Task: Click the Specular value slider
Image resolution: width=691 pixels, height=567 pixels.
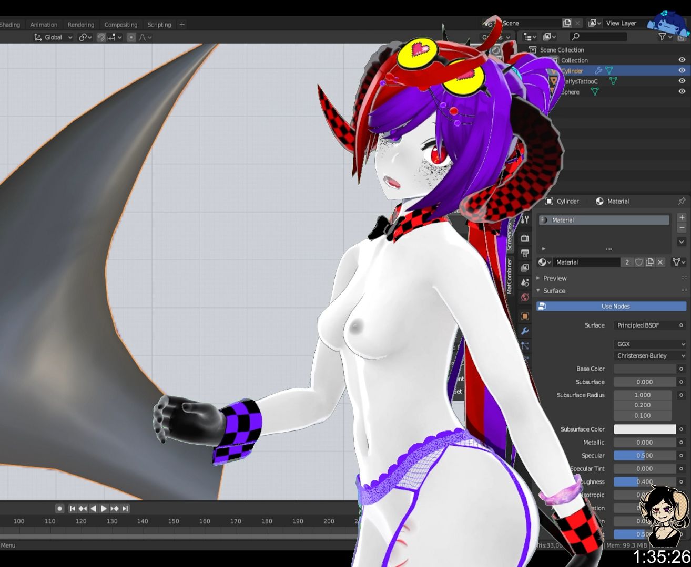Action: pos(644,456)
